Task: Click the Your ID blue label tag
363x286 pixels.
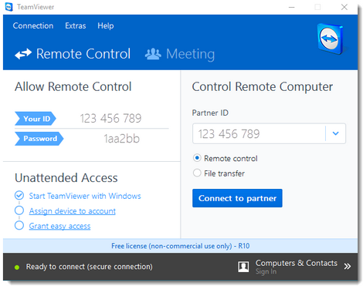Action: click(36, 119)
